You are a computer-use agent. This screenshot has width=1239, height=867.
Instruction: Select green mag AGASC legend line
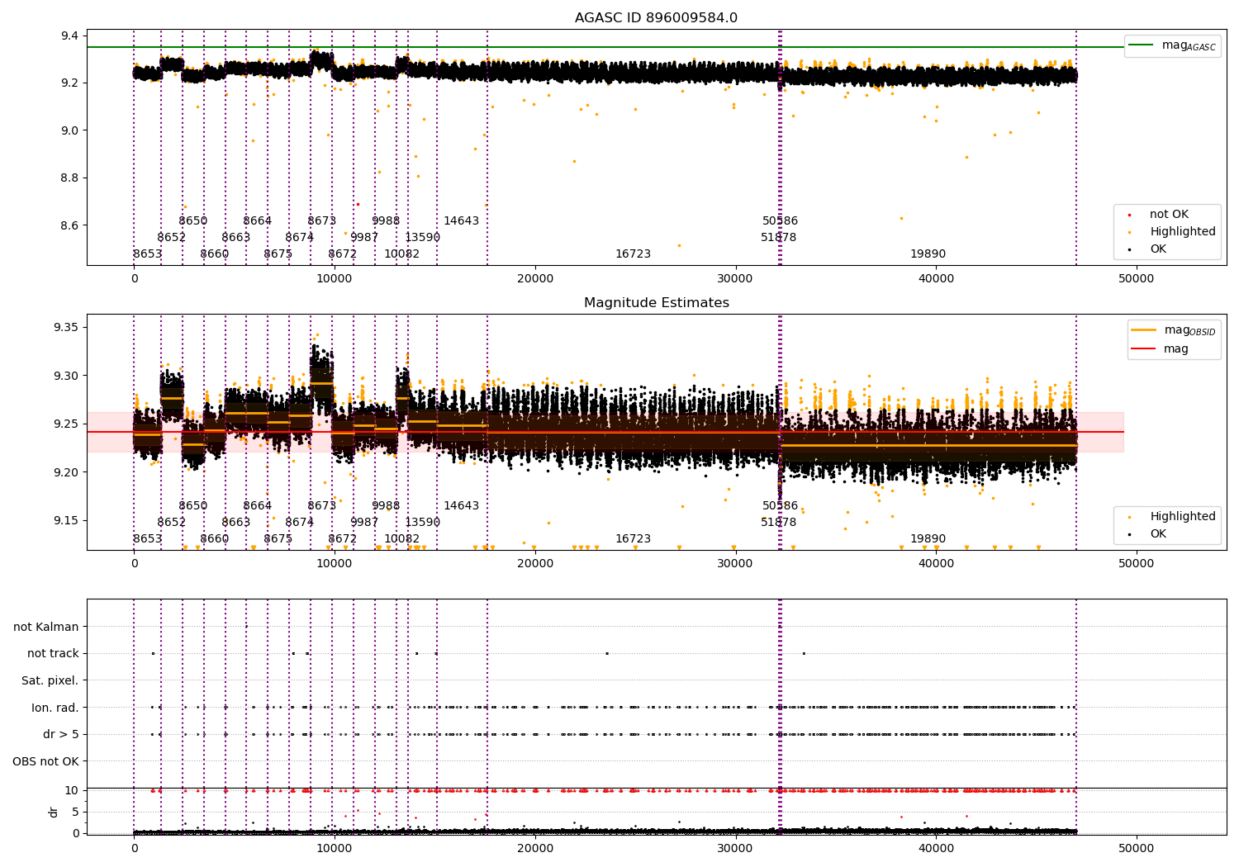1142,45
